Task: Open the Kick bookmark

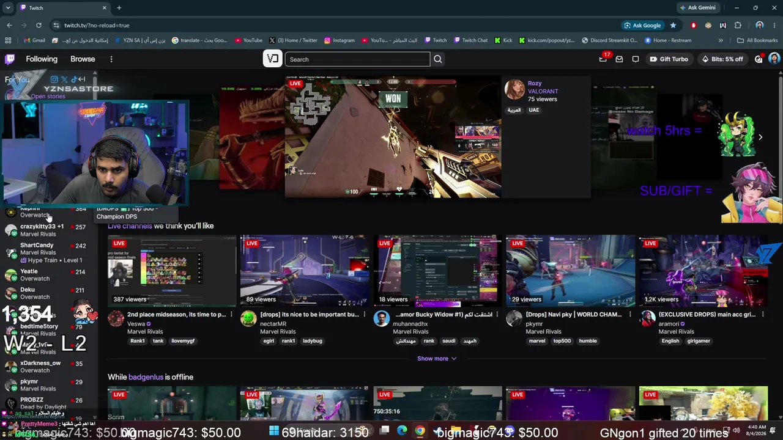Action: coord(503,40)
